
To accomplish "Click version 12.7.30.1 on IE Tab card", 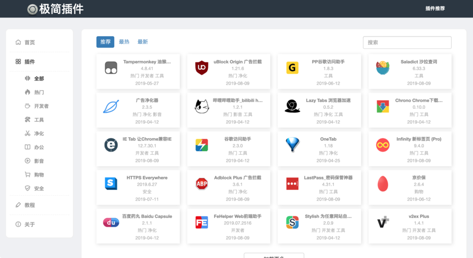I will click(x=147, y=146).
